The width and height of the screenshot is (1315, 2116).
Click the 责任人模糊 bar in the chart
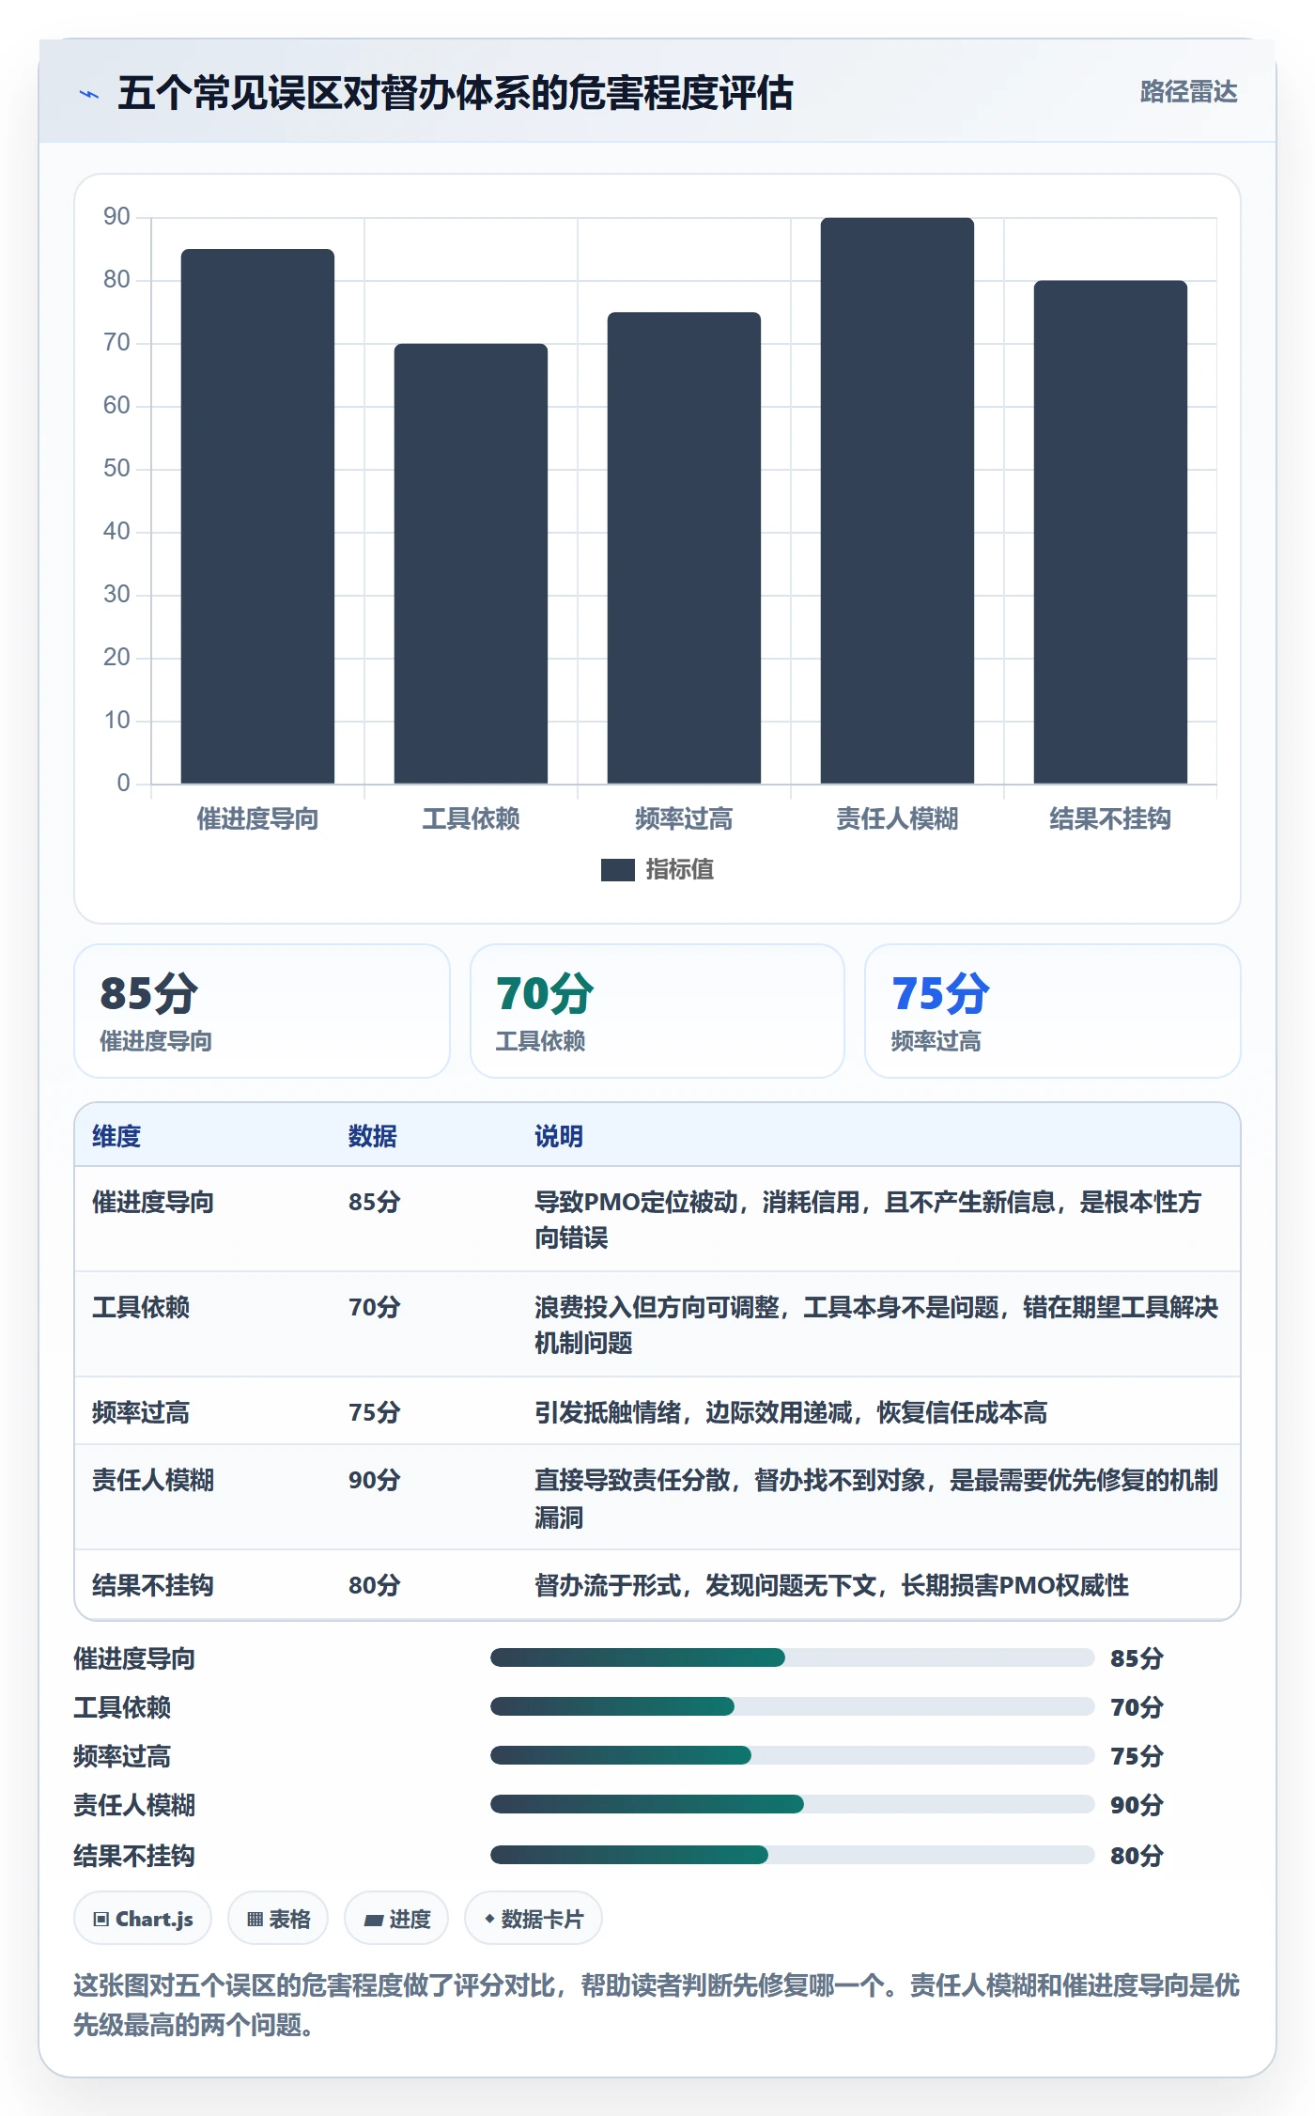pos(897,500)
